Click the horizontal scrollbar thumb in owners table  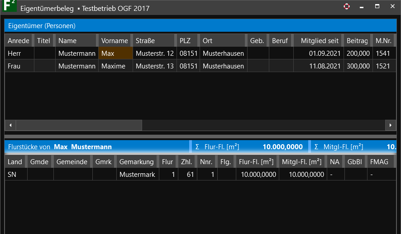[79, 125]
